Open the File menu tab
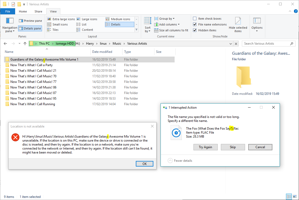The image size is (299, 200). pos(8,11)
